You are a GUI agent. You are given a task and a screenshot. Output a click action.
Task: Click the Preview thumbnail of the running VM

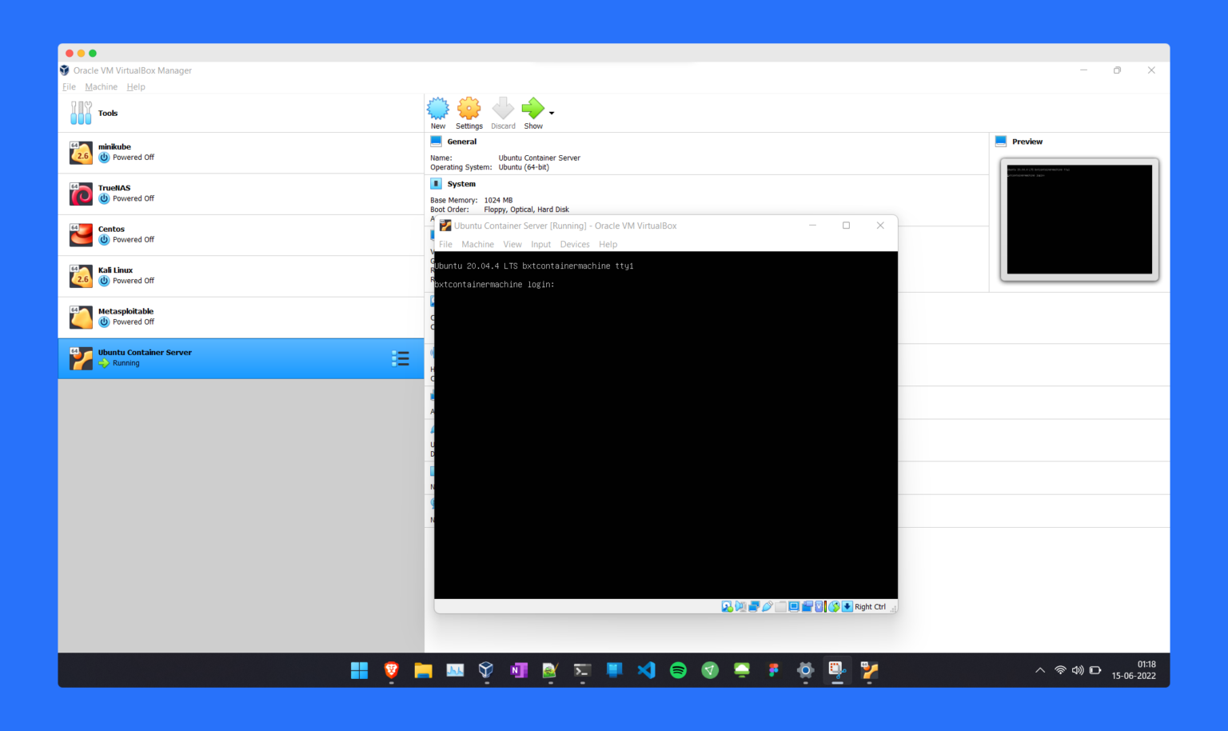coord(1078,219)
